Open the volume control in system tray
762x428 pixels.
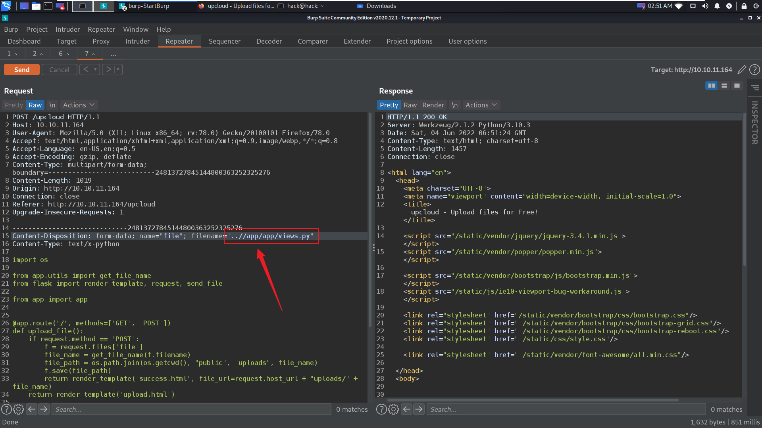point(705,6)
